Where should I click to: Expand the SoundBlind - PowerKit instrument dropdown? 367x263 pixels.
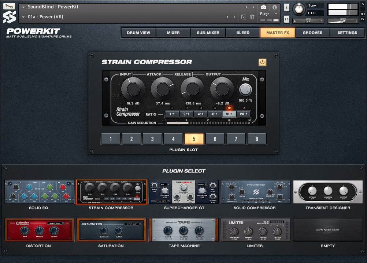pyautogui.click(x=23, y=7)
